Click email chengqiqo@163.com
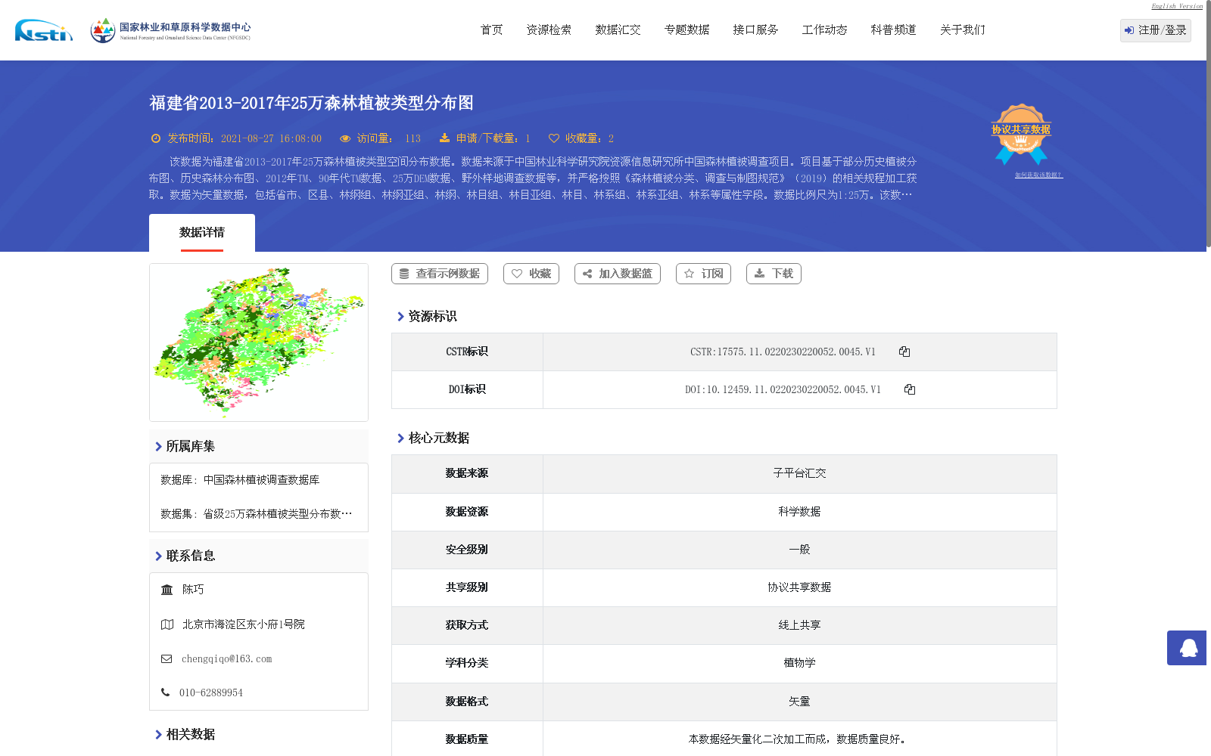The image size is (1211, 756). [x=226, y=659]
